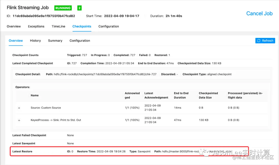Screen dimensions: 279x165
Task: Click the Discarded: - field
Action: (x=169, y=74)
